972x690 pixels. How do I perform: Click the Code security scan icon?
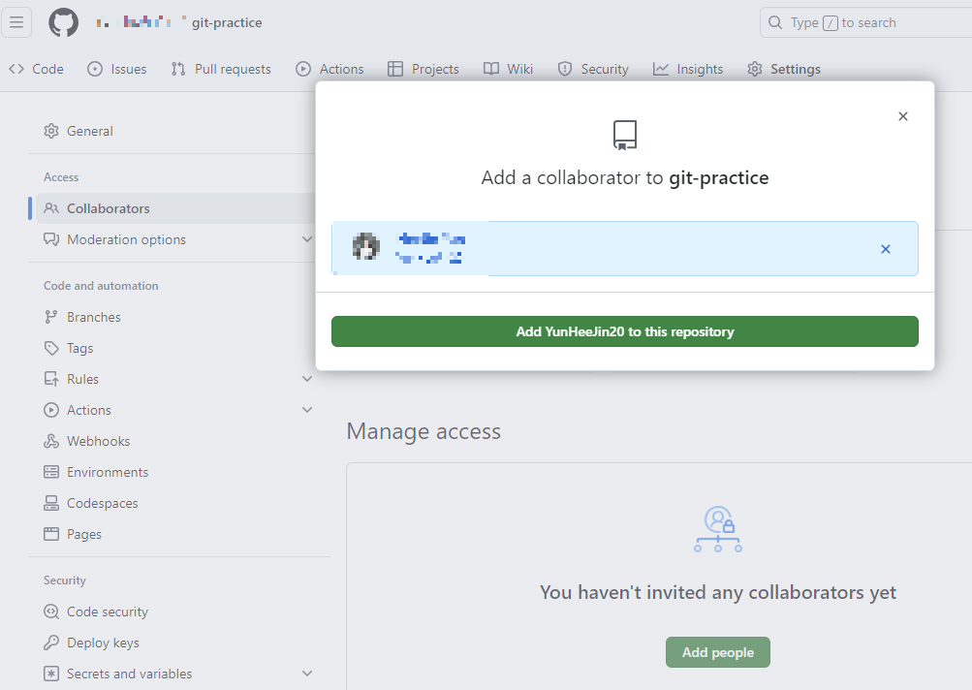point(51,612)
